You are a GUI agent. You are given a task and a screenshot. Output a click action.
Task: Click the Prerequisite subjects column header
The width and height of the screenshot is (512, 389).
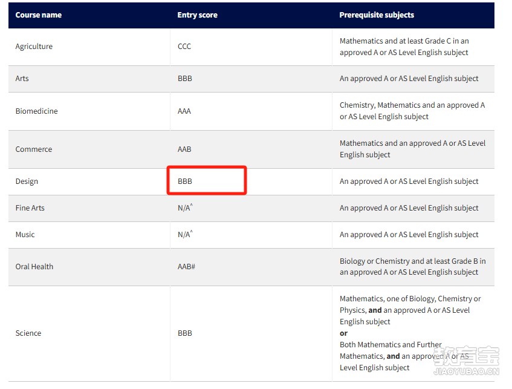point(377,15)
